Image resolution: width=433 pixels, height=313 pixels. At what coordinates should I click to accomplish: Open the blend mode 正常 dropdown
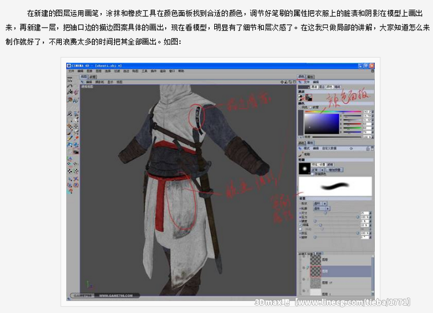[318, 169]
